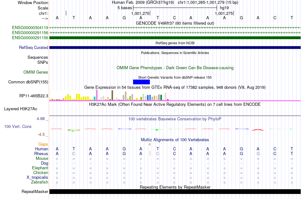Click the orange gap number 4

tap(150, 144)
